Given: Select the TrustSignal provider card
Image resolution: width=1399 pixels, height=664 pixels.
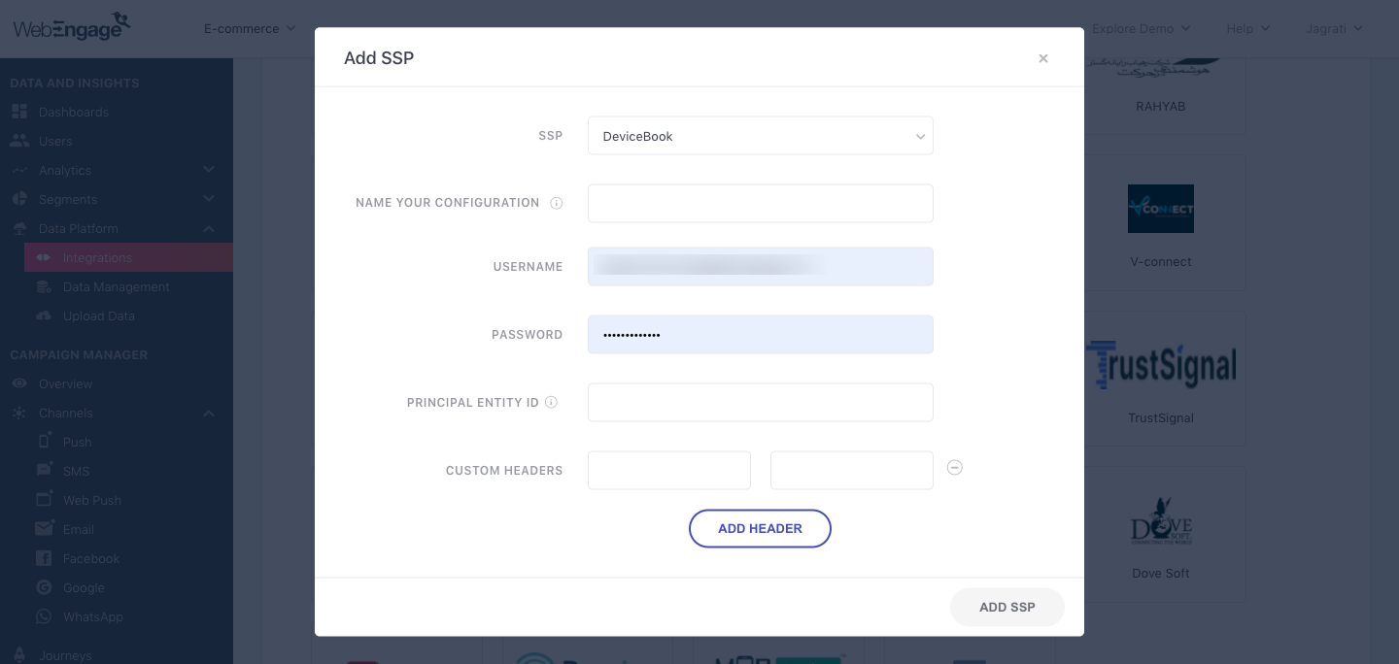Looking at the screenshot, I should [x=1161, y=379].
